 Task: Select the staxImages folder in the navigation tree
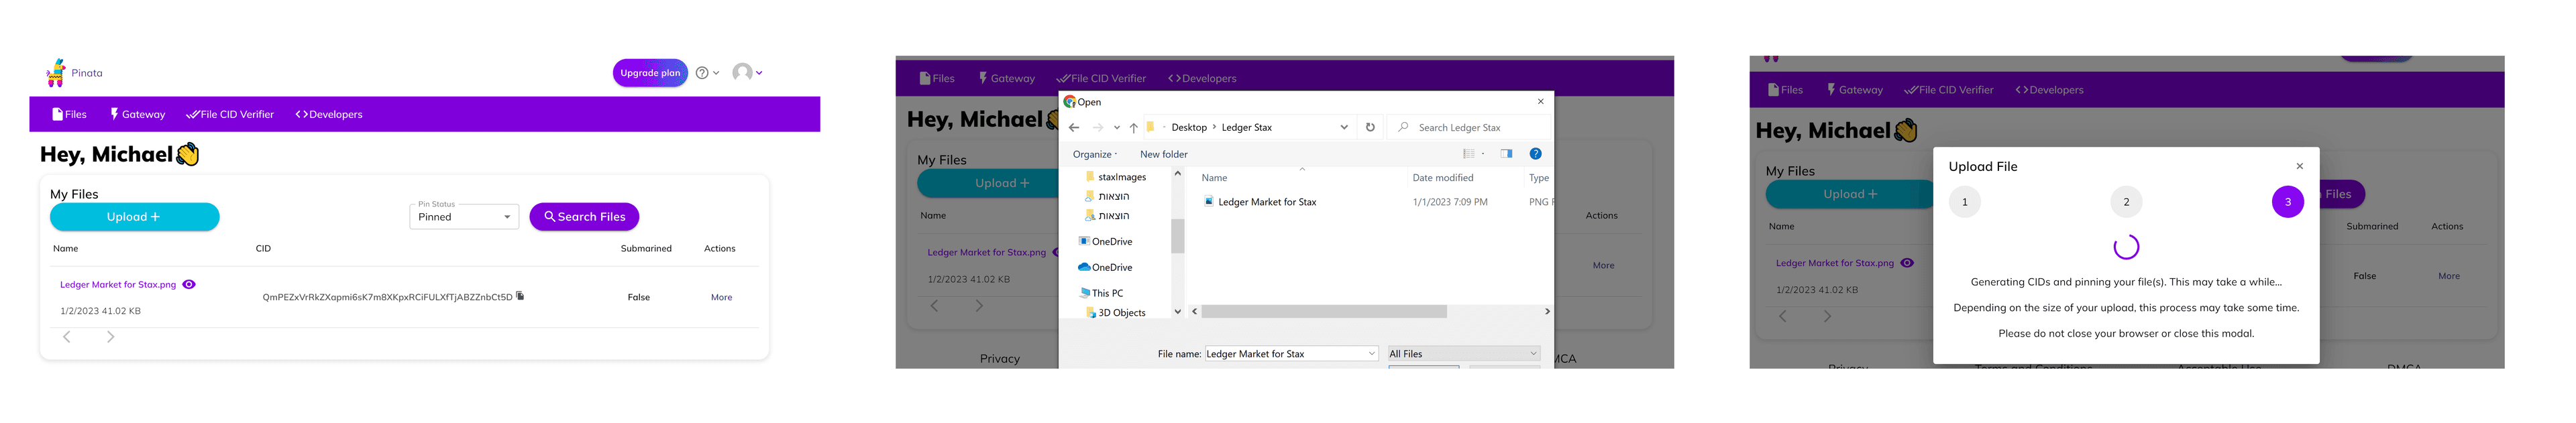click(1115, 177)
